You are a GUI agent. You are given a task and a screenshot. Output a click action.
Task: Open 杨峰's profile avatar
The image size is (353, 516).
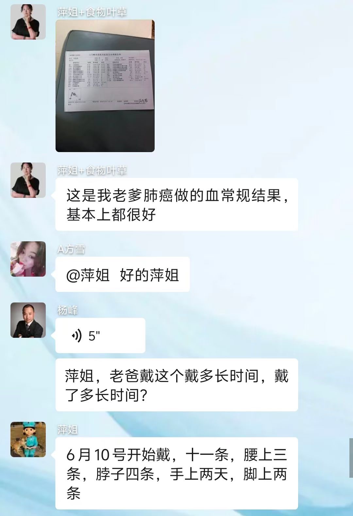click(x=28, y=320)
